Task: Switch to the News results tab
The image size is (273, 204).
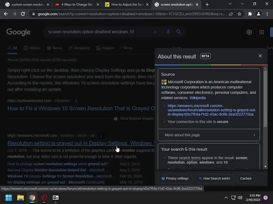Action: (54, 48)
